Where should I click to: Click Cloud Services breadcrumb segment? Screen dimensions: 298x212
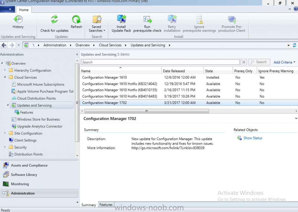click(110, 45)
